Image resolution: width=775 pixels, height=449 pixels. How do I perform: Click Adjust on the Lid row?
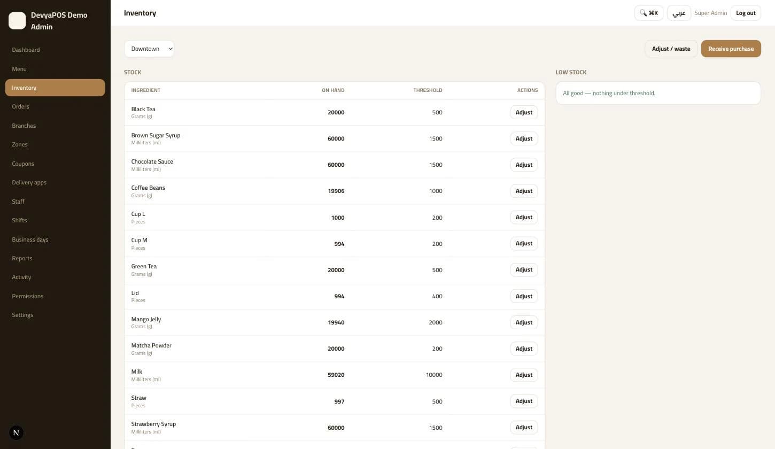(x=524, y=296)
